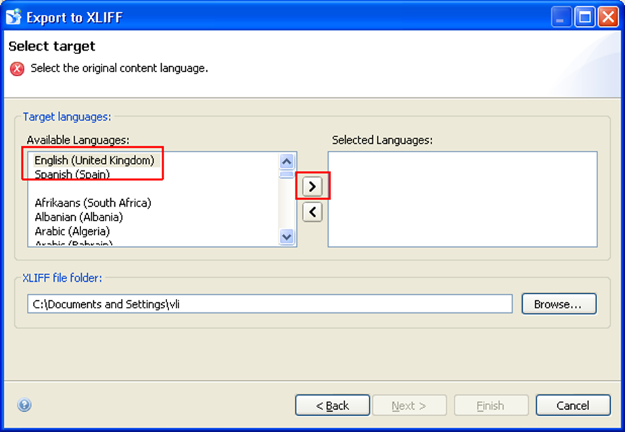Select English (United Kingdom) language

click(94, 160)
